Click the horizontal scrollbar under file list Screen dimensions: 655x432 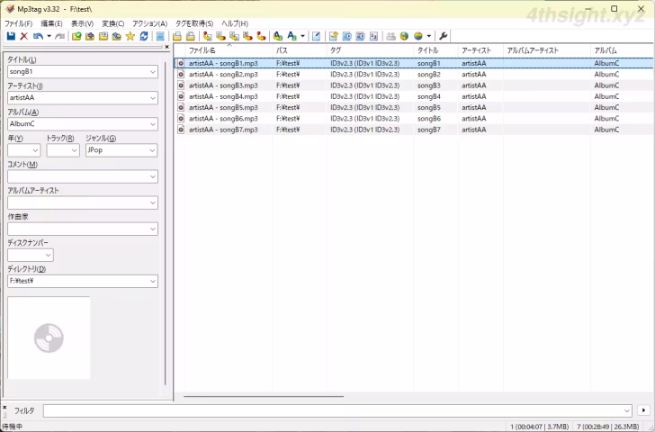(x=264, y=396)
